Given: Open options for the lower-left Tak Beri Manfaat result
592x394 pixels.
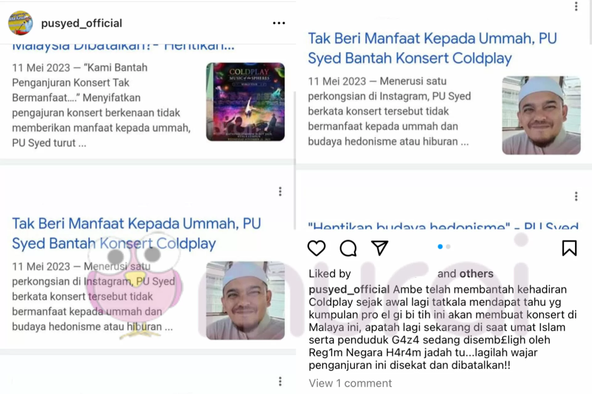Looking at the screenshot, I should click(280, 191).
